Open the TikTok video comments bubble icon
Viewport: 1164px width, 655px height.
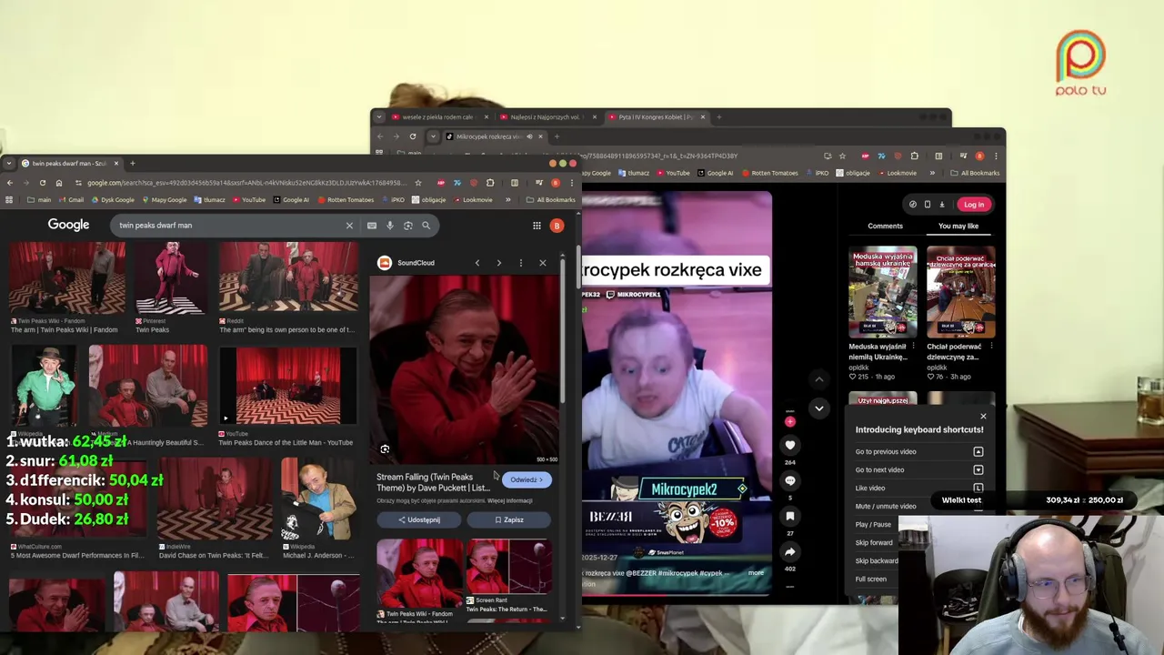790,480
